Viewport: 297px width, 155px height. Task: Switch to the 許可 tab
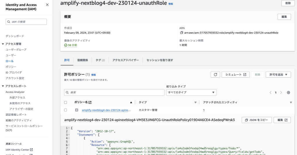click(67, 60)
